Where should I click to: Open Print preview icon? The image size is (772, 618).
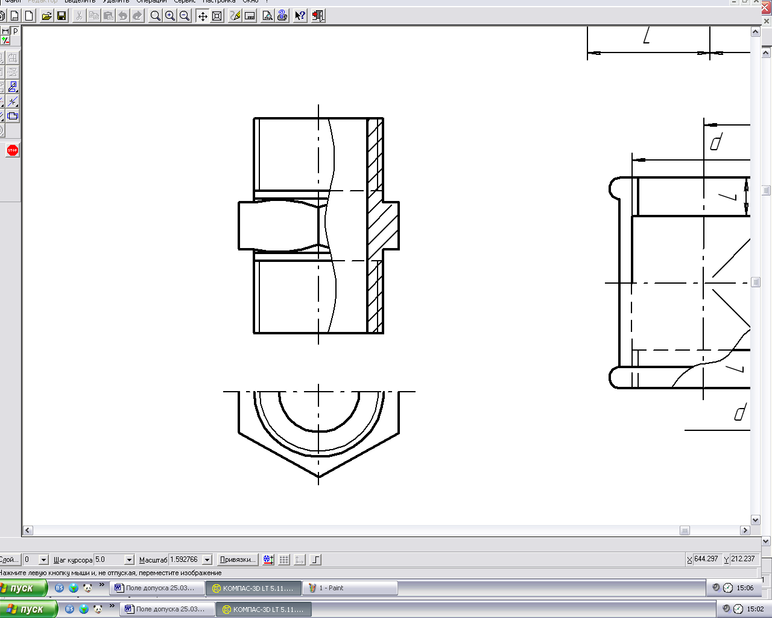(x=267, y=16)
